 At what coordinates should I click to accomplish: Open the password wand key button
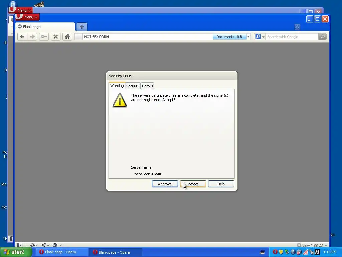[x=44, y=37]
